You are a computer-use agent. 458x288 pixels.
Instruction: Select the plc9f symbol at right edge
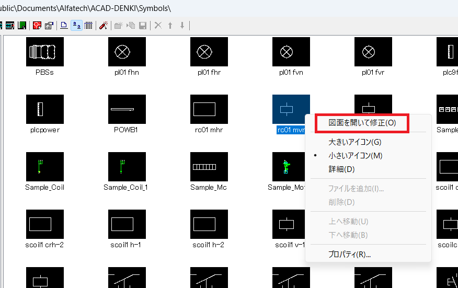pos(447,52)
